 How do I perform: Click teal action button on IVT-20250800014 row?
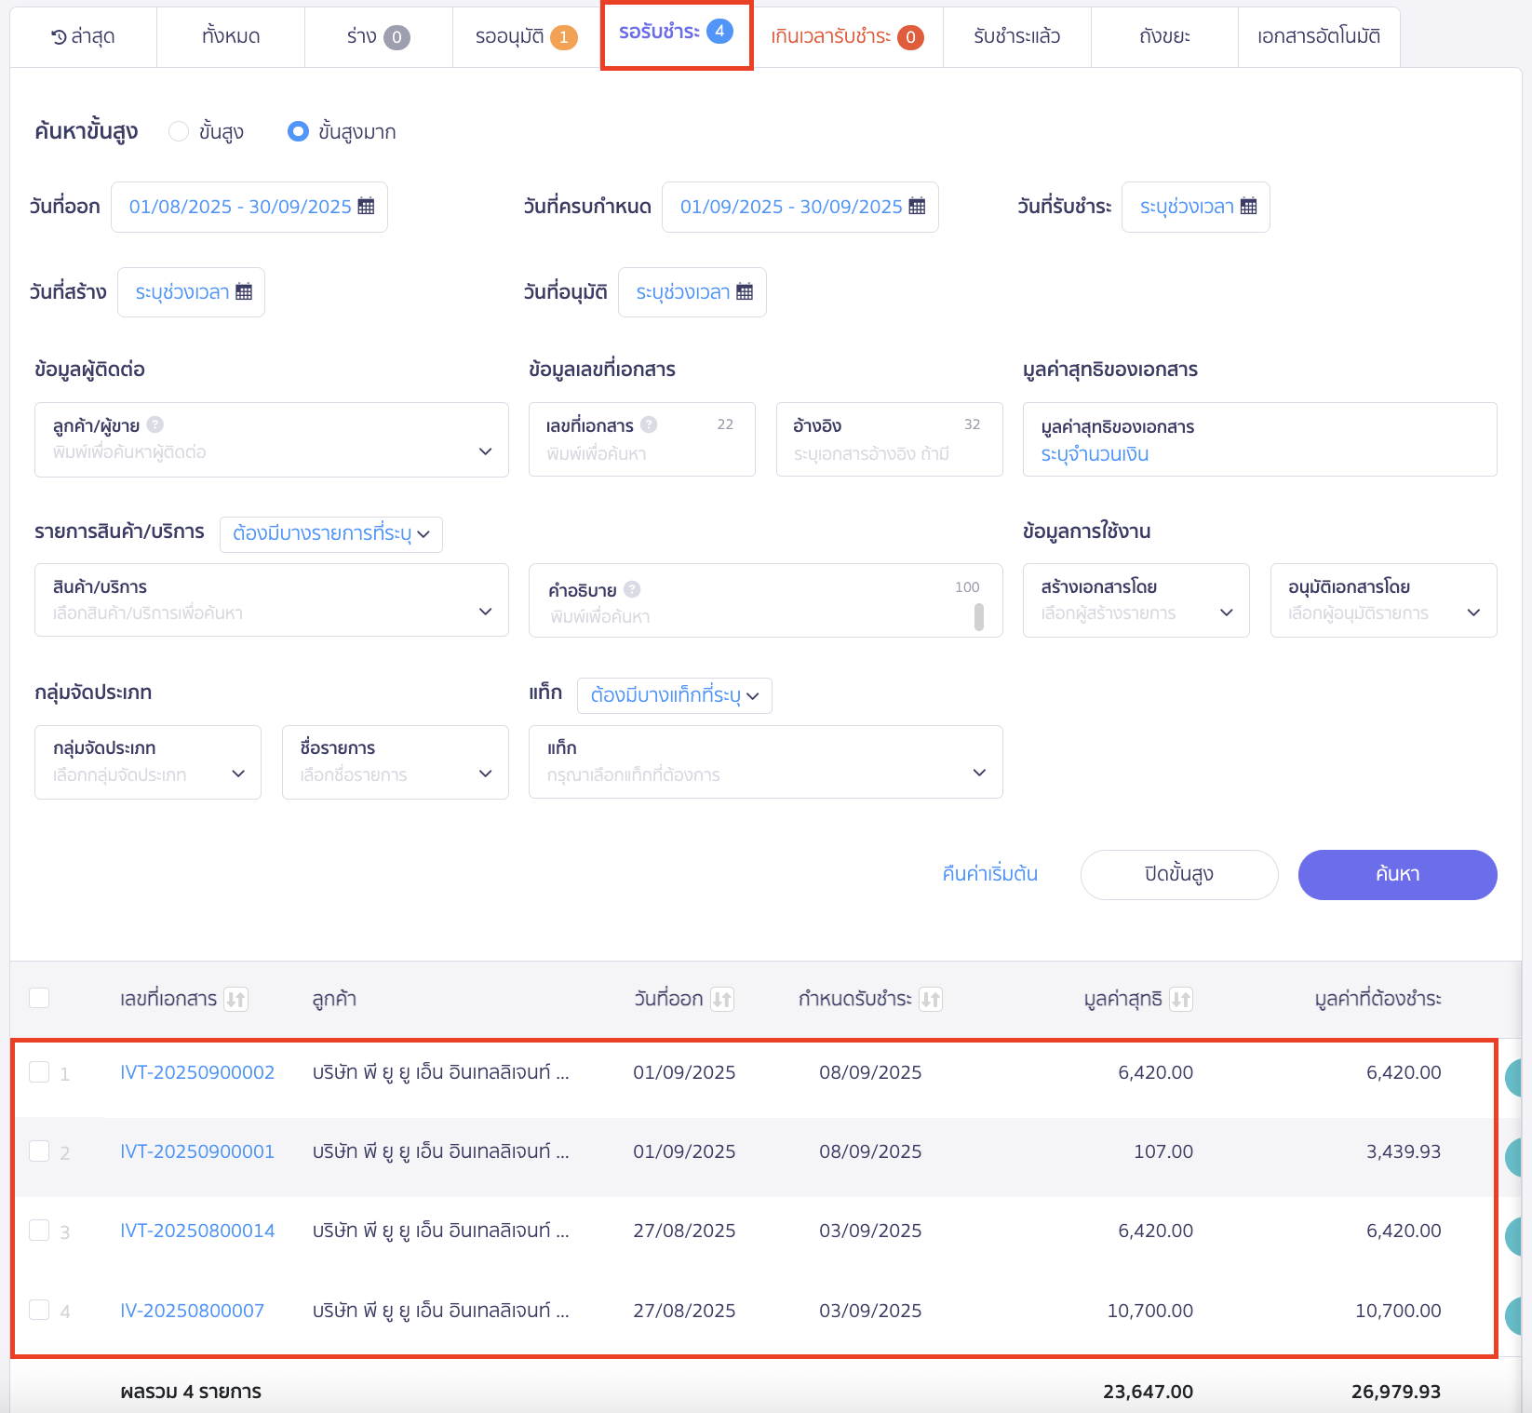pos(1514,1236)
